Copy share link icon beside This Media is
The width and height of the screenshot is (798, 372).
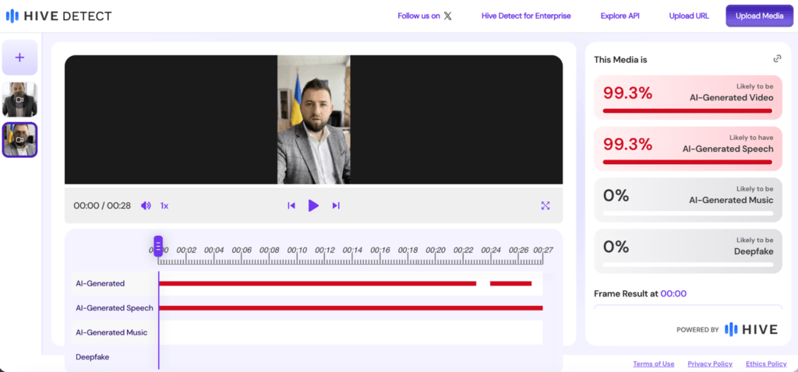pos(777,59)
